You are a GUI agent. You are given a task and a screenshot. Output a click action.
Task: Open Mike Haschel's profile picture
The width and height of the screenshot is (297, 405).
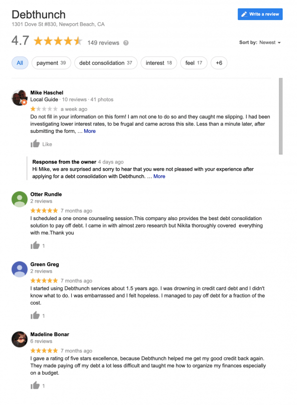pyautogui.click(x=19, y=98)
